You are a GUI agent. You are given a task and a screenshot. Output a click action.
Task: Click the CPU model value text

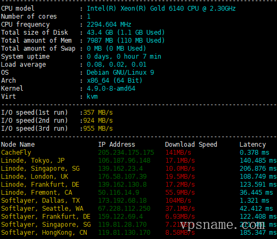[161, 9]
